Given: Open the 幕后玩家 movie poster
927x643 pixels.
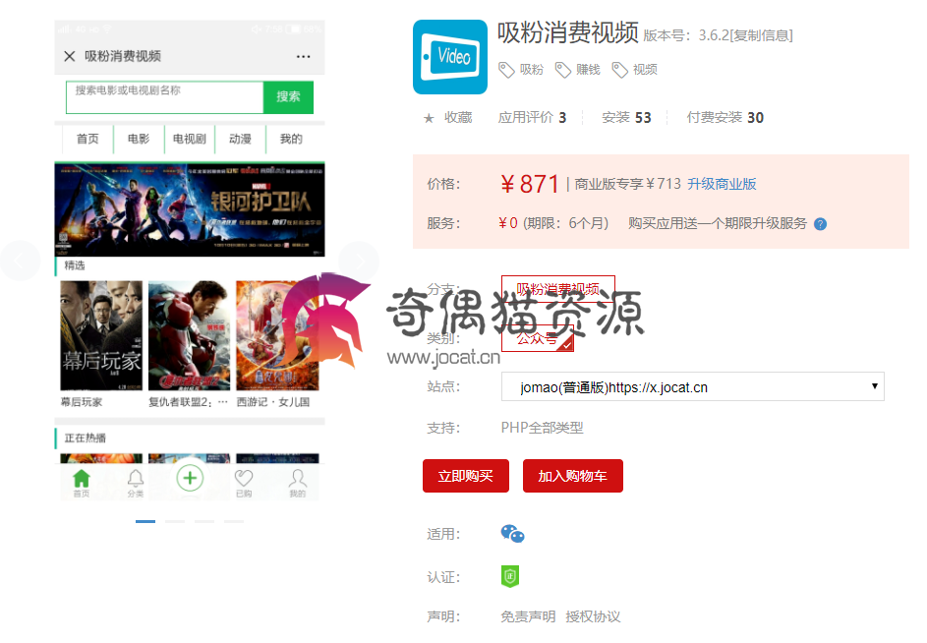Looking at the screenshot, I should tap(101, 335).
